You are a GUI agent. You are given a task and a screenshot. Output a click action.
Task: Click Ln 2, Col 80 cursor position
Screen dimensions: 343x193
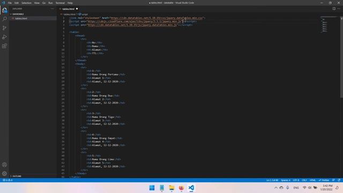point(272,180)
